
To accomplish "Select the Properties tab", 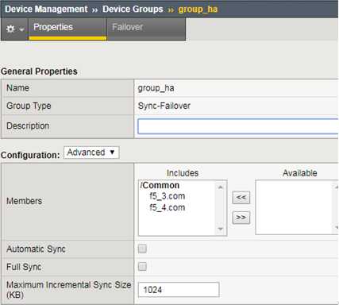I will 53,27.
